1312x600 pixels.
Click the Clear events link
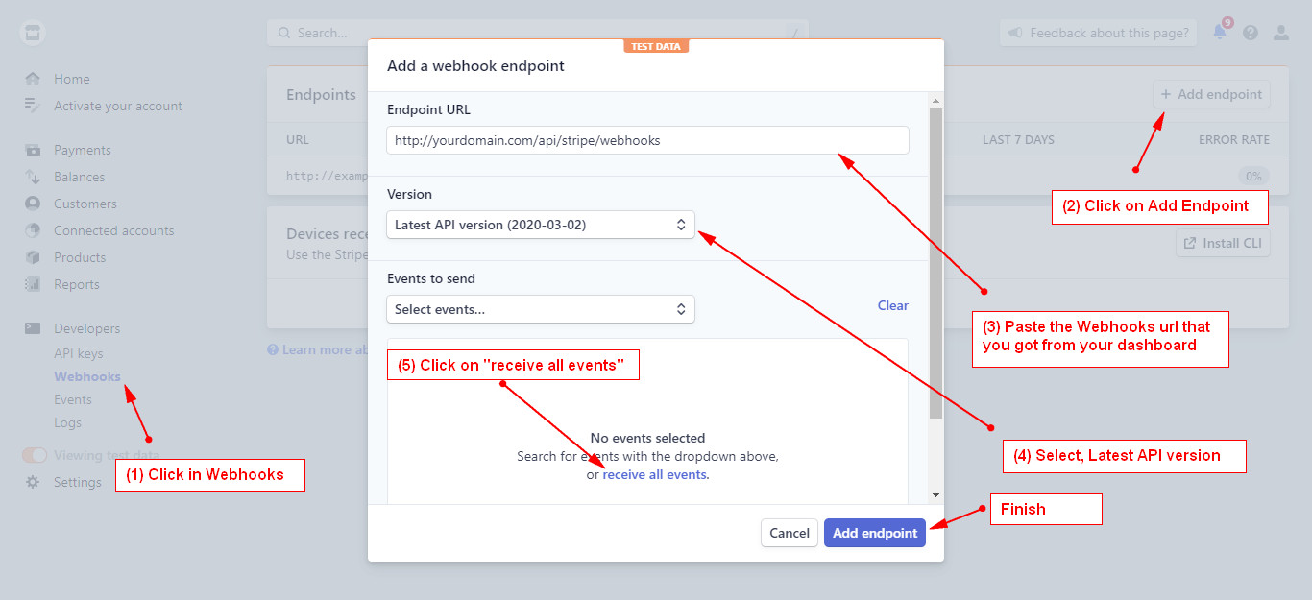click(x=892, y=305)
